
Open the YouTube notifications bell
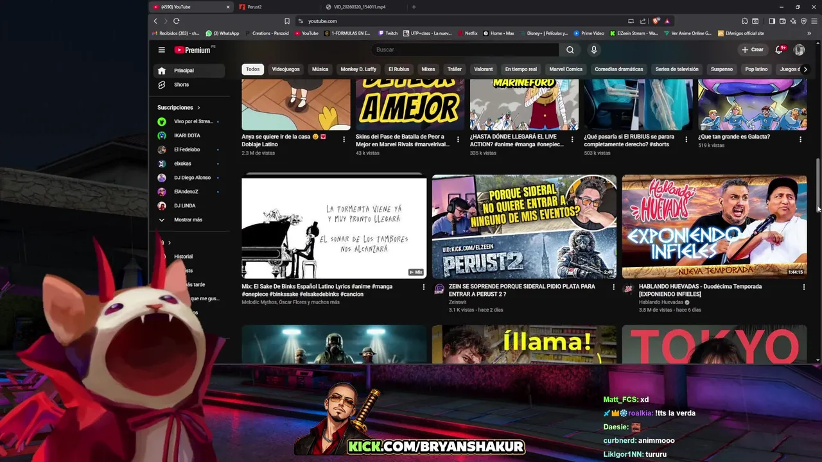[780, 49]
